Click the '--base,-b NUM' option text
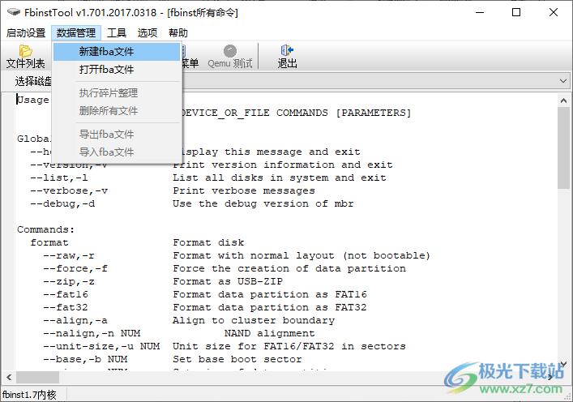573x402 pixels. click(85, 360)
